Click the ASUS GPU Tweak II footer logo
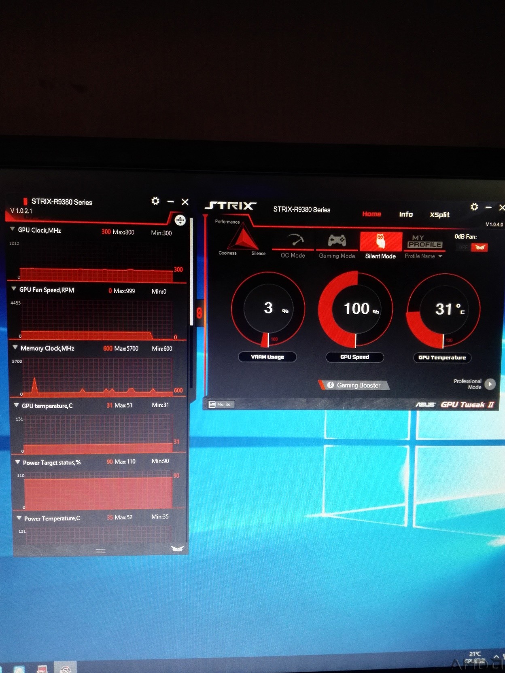Viewport: 505px width, 673px height. (x=455, y=404)
